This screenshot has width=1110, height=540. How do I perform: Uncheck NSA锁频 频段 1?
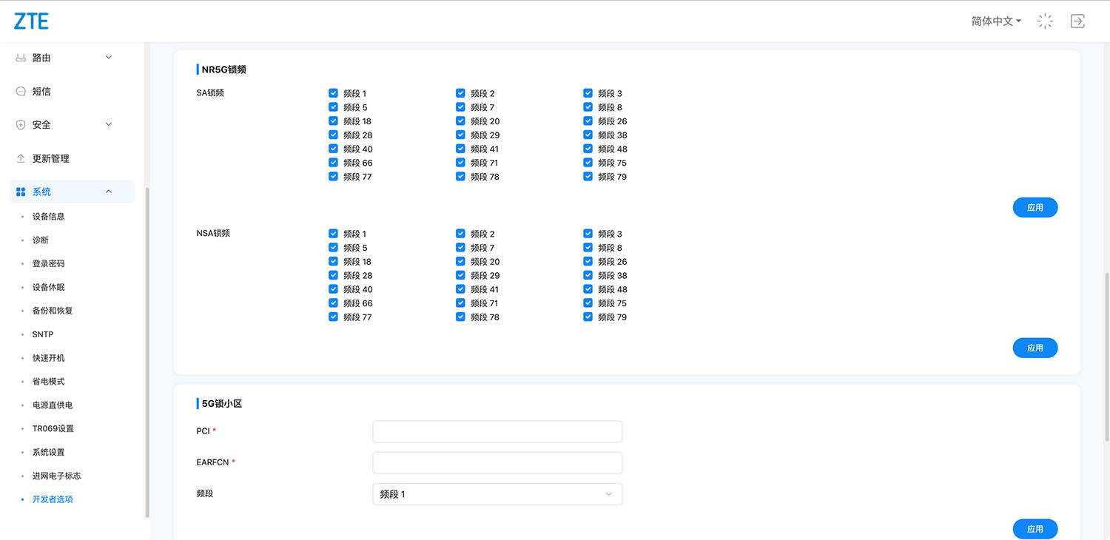point(333,234)
